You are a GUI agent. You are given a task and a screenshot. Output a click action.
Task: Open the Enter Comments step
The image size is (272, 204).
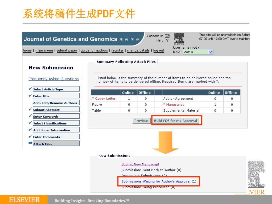click(x=56, y=137)
